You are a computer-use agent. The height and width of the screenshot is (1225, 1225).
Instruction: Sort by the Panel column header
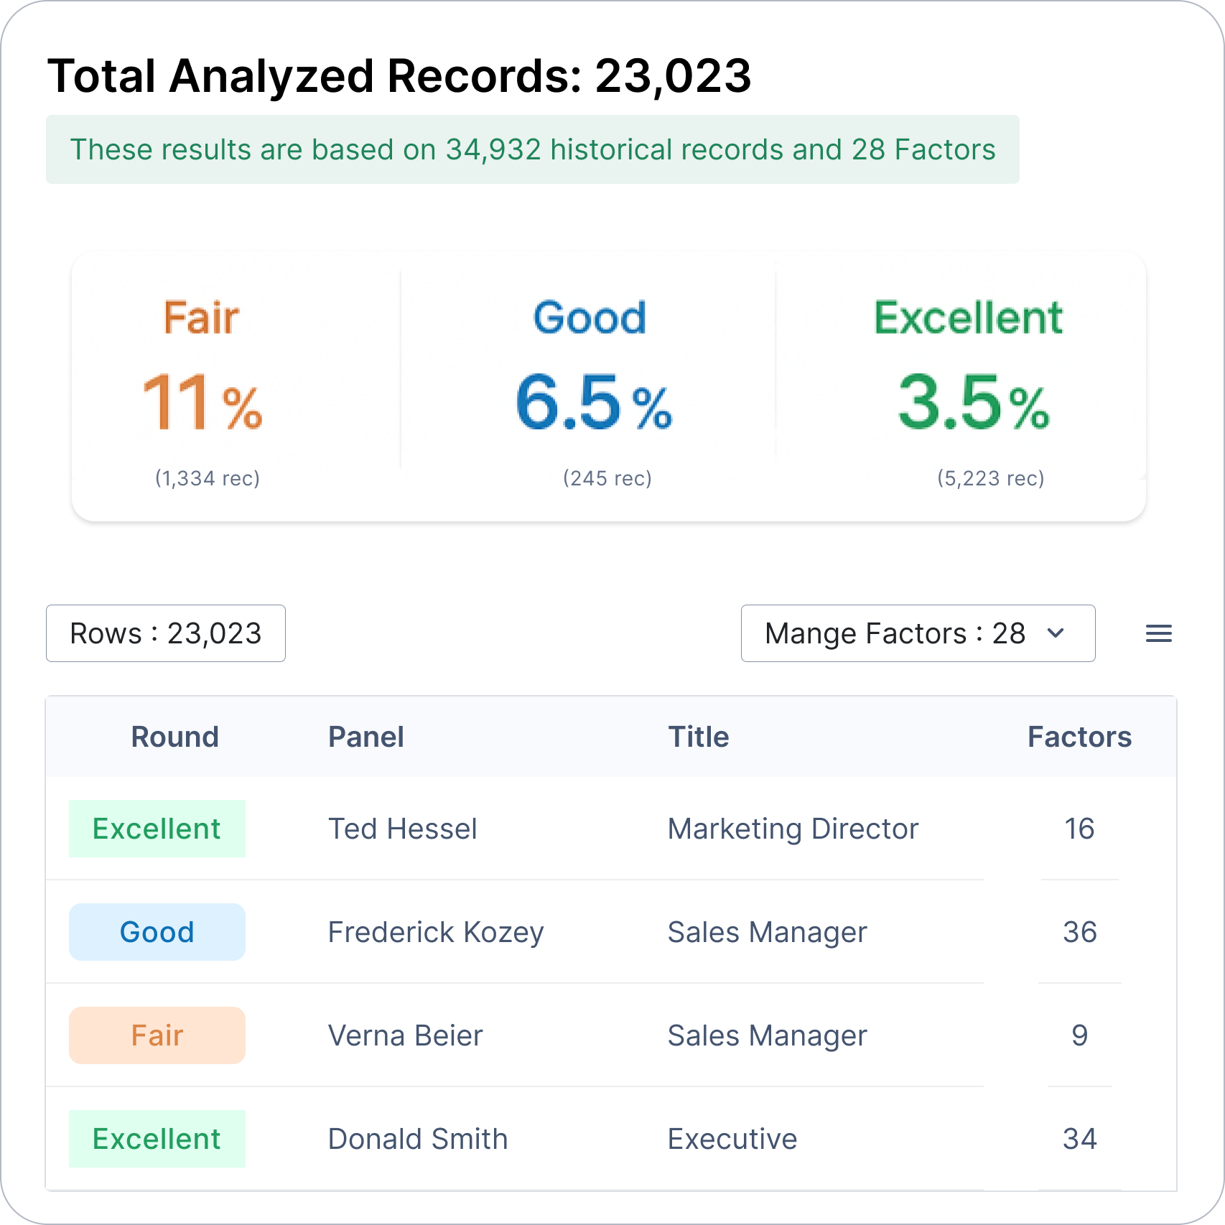point(365,737)
